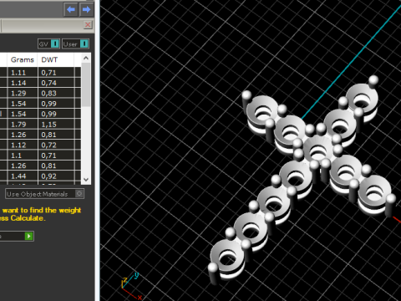Screen dimensions: 401x301
Task: Select the 0,83 DWT cell
Action: [56, 94]
